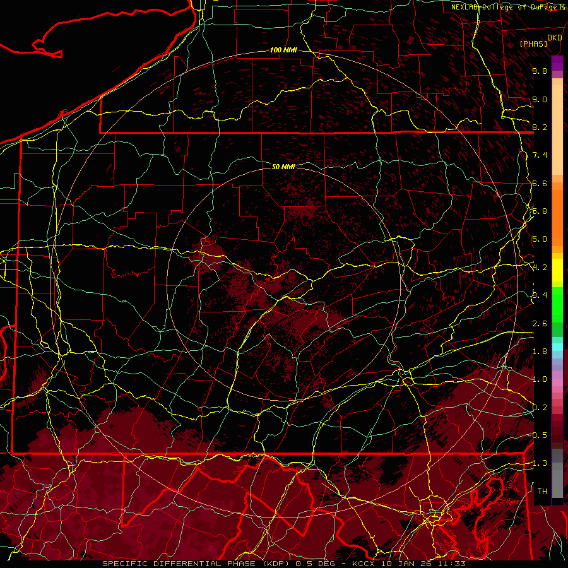The height and width of the screenshot is (568, 568).
Task: Select the 5.0 value on color scale
Action: tap(540, 239)
